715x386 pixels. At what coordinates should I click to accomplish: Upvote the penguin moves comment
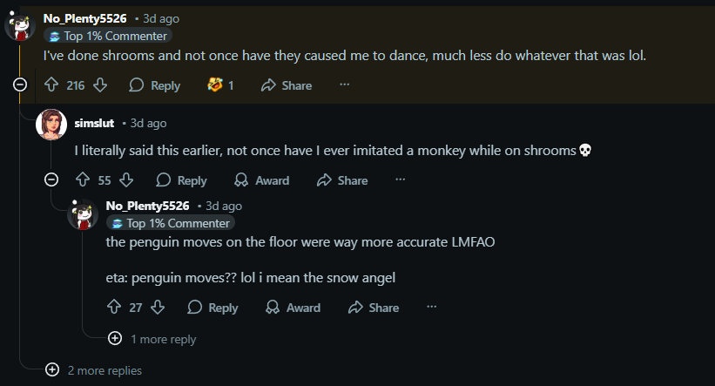[114, 308]
